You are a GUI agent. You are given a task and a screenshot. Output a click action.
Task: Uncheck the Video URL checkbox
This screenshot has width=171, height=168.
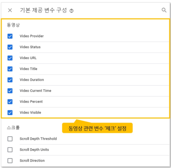10,58
